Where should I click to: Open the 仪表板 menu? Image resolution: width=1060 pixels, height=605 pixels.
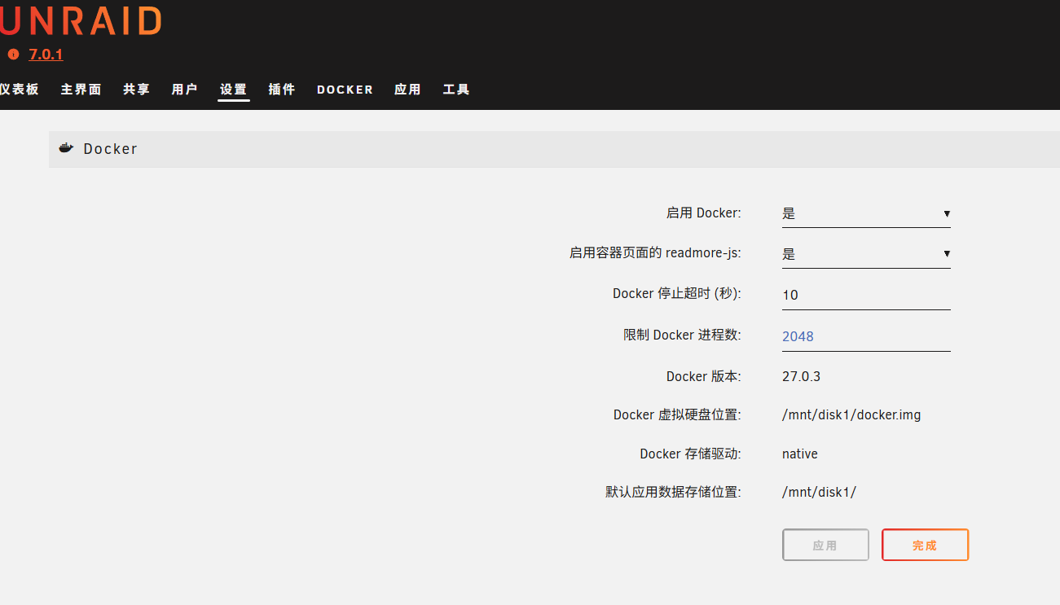click(20, 90)
